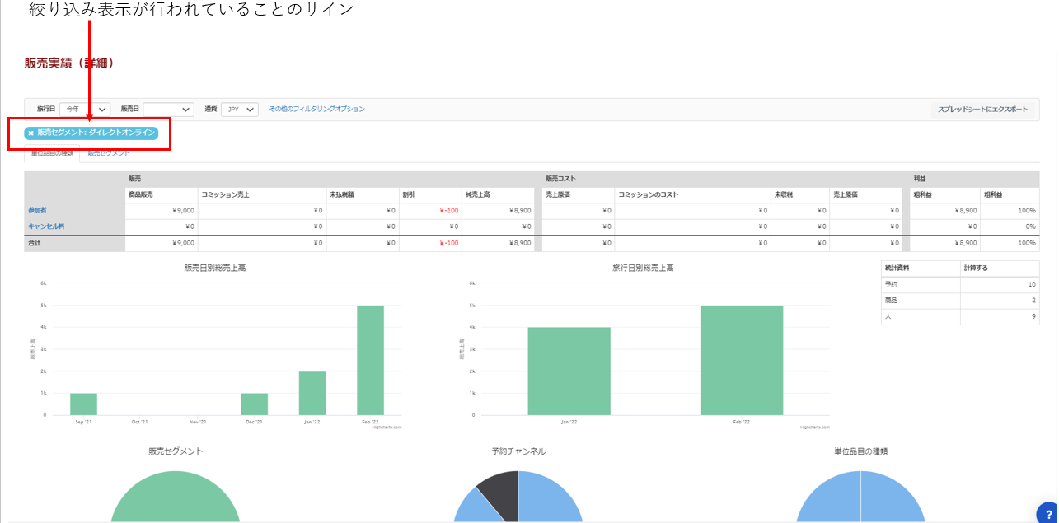Click その他のフィルタリングオプション link
1059x523 pixels.
click(316, 109)
